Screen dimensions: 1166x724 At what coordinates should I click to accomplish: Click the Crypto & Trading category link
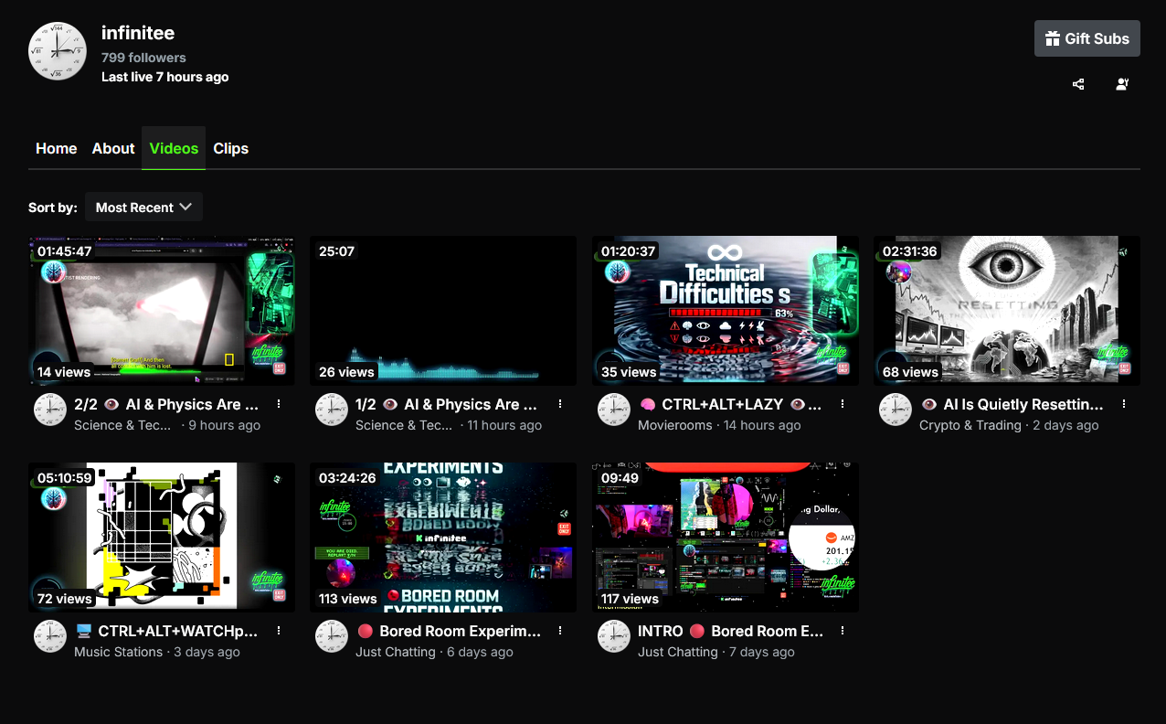click(x=970, y=425)
